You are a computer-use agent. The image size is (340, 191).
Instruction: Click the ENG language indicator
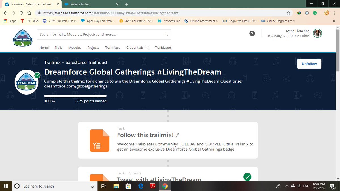(x=306, y=186)
